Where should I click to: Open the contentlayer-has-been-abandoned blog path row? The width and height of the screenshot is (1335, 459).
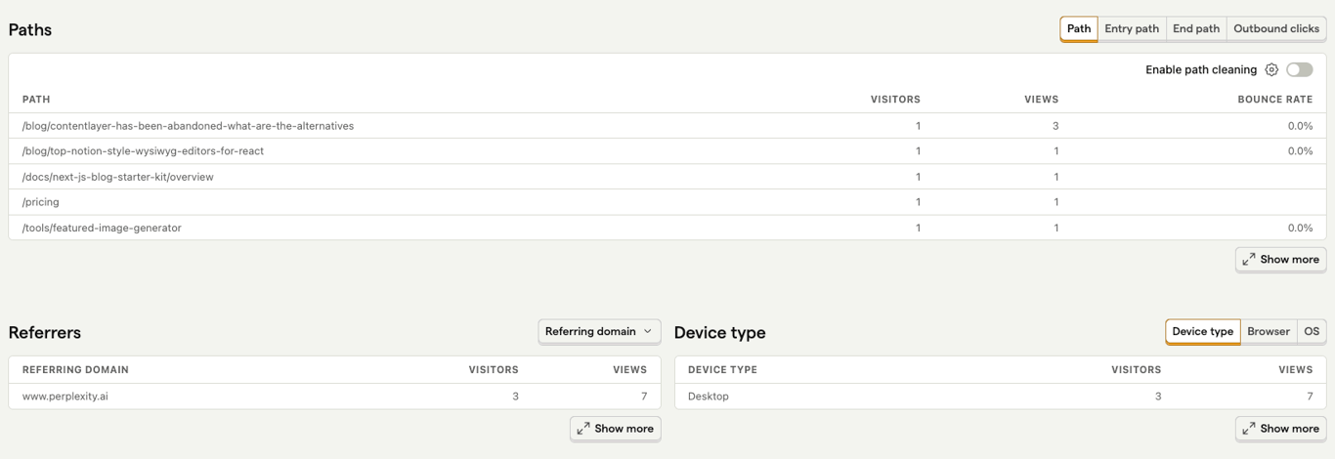pyautogui.click(x=188, y=126)
